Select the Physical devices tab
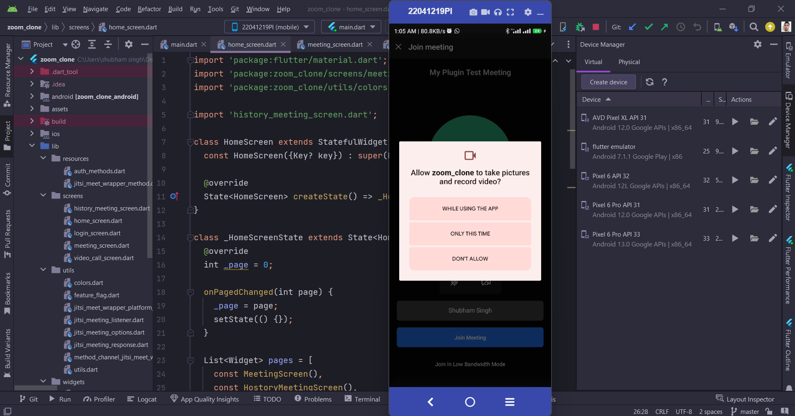This screenshot has width=795, height=416. 629,62
